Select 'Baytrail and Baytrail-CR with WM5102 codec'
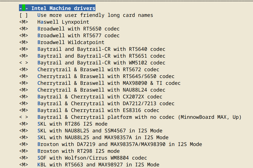 coord(101,63)
